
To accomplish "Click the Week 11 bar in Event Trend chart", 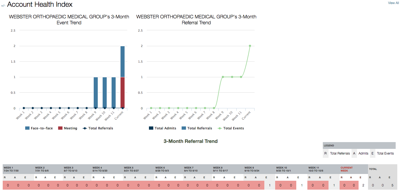I will (113, 93).
